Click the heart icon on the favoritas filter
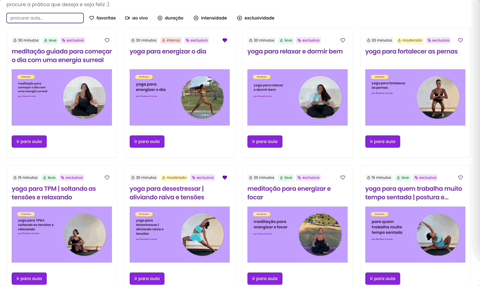 (91, 18)
